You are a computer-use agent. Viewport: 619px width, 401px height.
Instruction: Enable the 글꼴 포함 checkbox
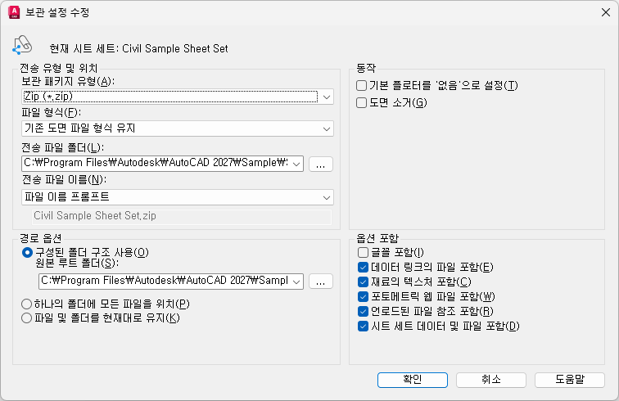click(363, 253)
